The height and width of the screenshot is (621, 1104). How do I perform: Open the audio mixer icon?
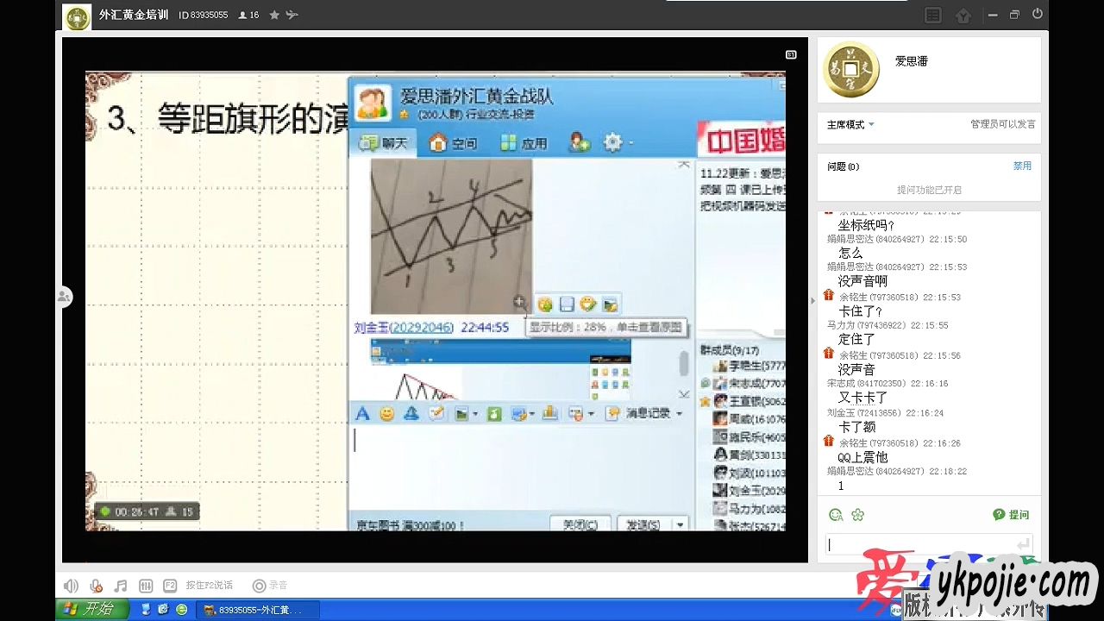(x=146, y=586)
